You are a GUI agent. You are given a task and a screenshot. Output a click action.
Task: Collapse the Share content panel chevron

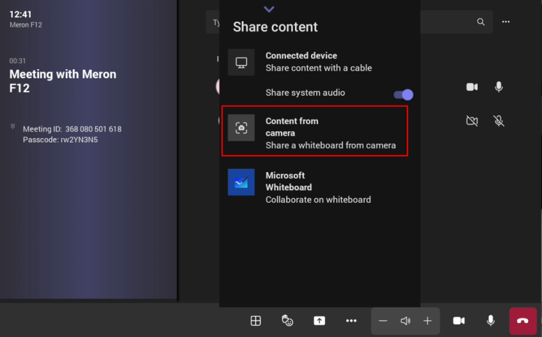269,9
